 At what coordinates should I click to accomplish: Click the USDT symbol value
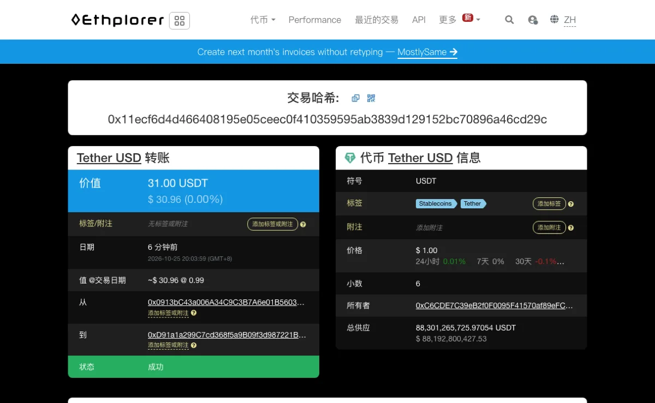click(x=426, y=181)
